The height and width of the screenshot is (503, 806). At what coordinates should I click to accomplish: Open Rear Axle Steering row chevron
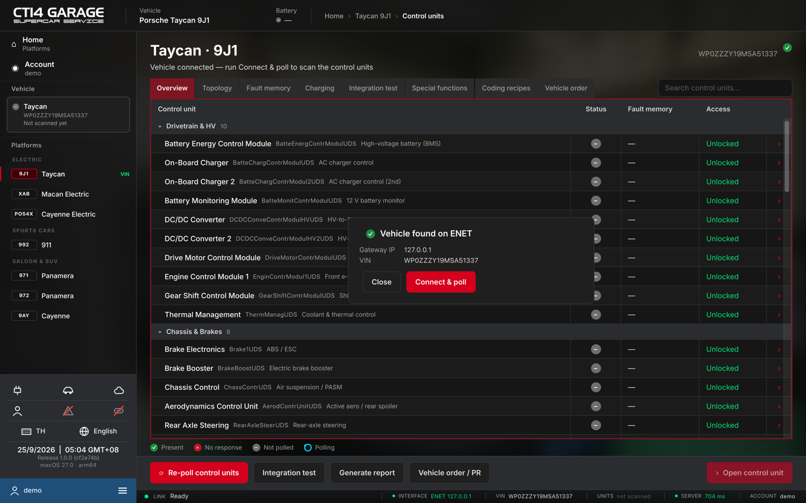pos(779,426)
